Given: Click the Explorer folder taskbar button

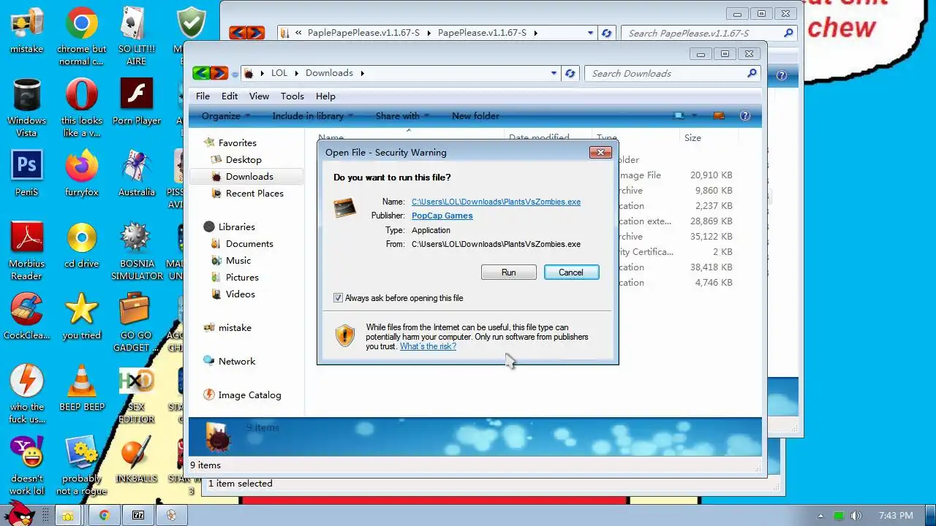Looking at the screenshot, I should (x=67, y=515).
